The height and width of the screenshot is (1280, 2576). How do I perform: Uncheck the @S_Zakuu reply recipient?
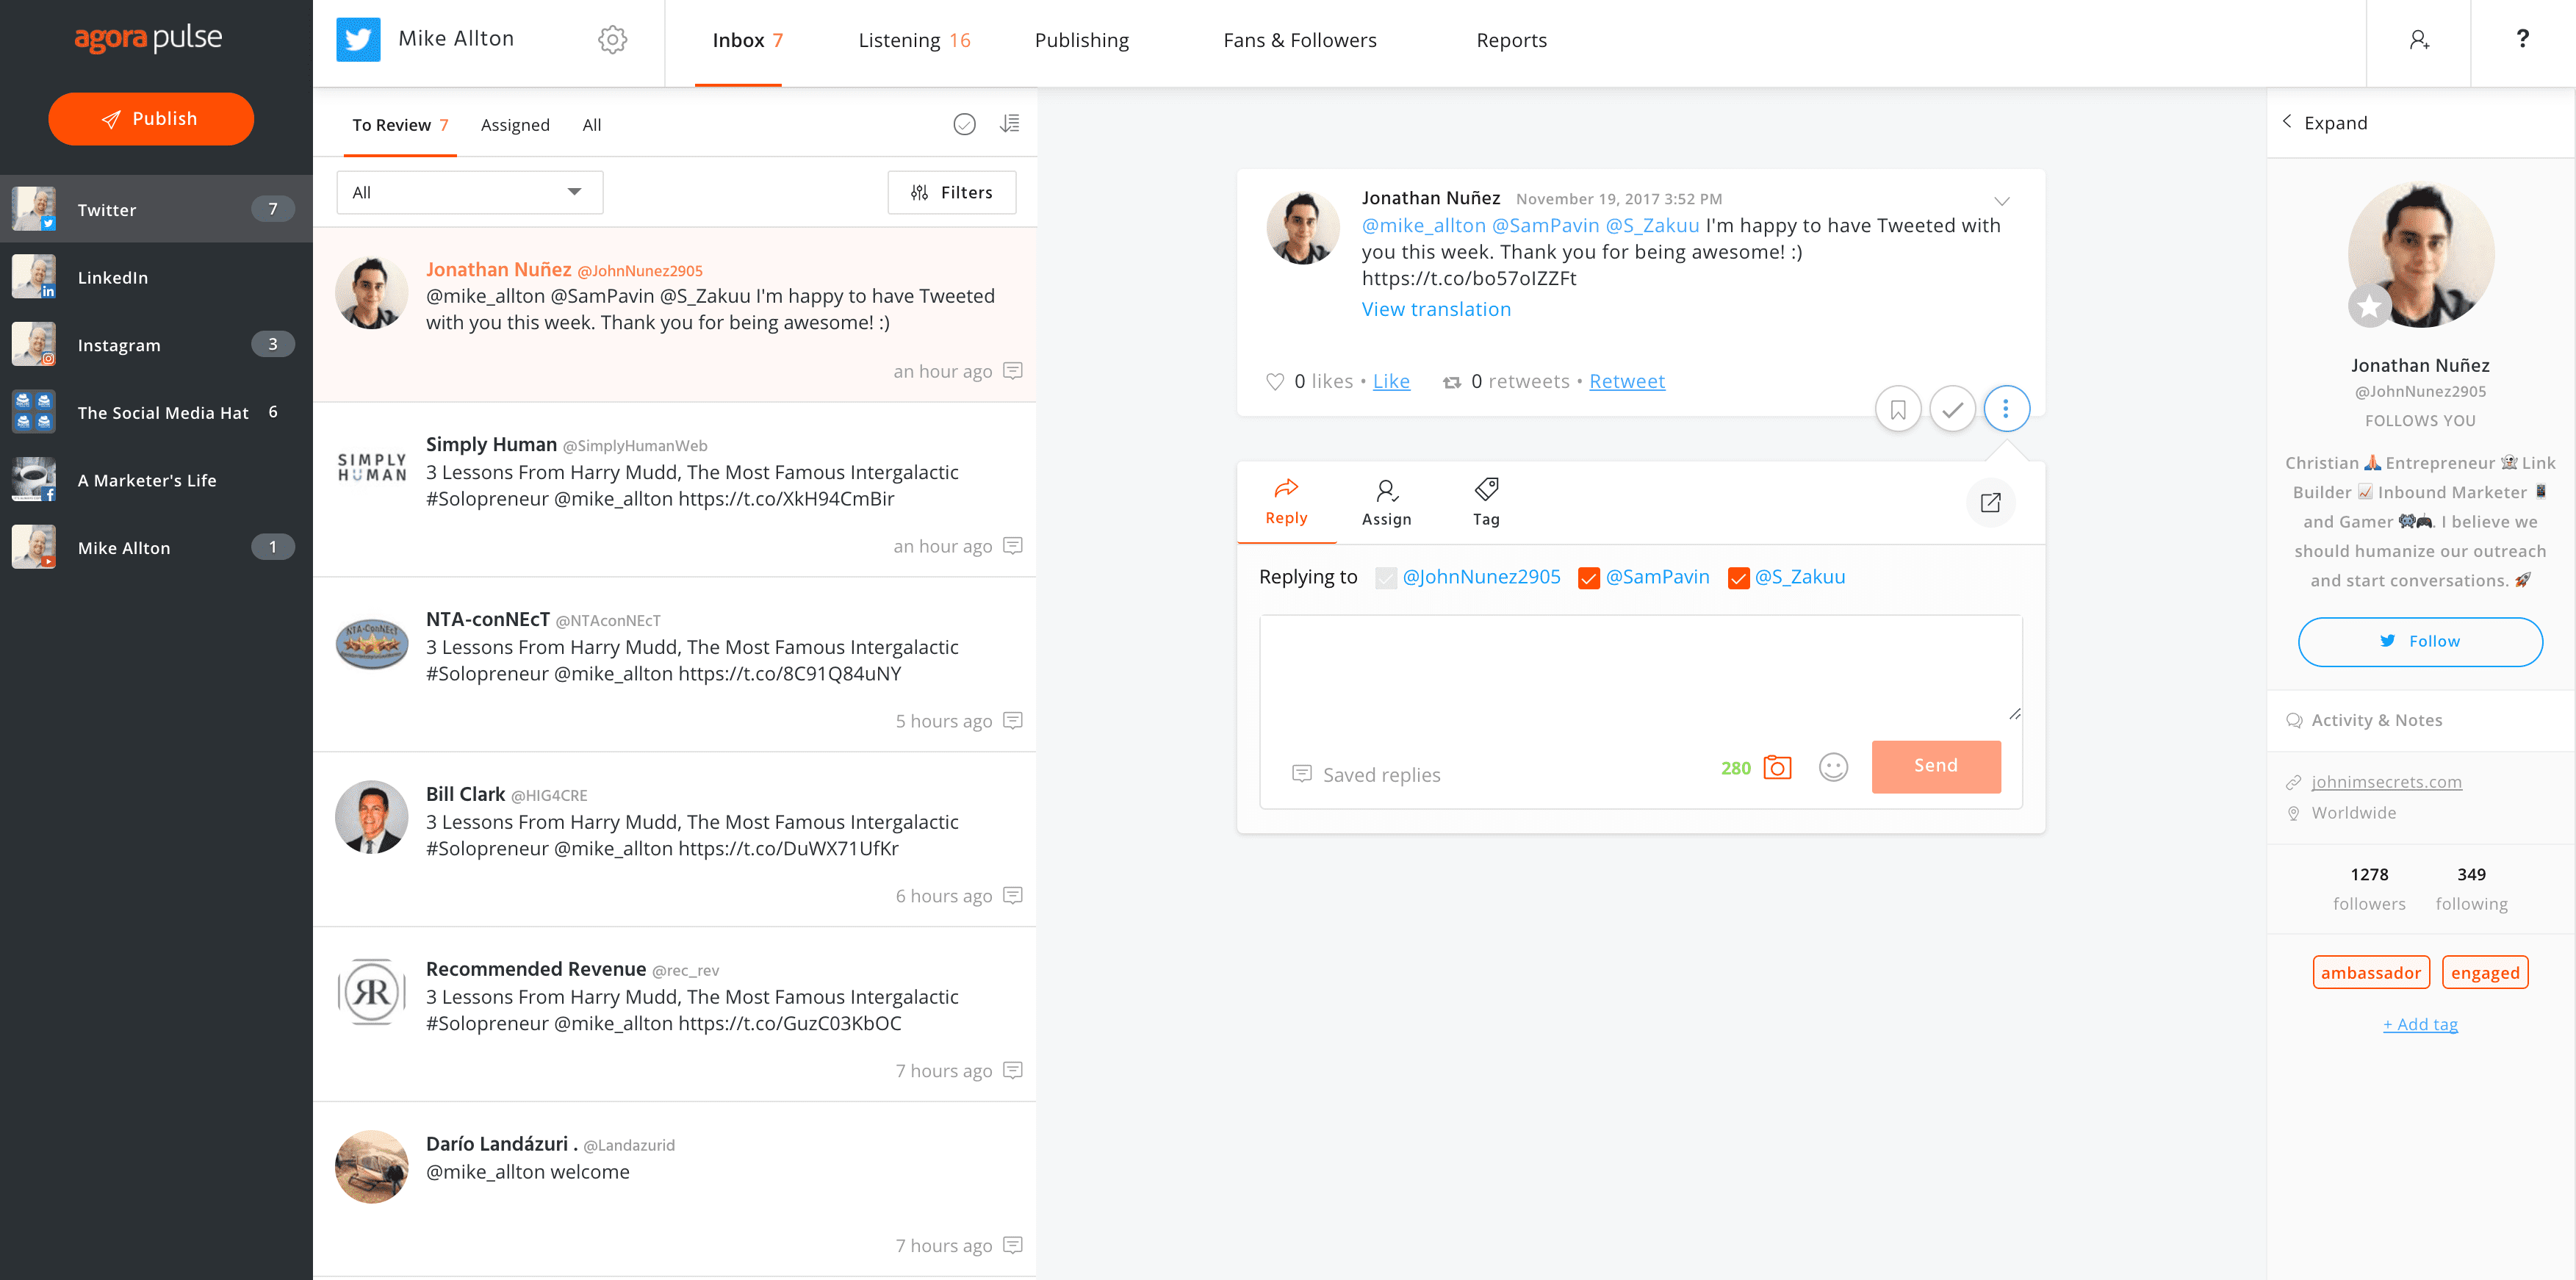tap(1738, 578)
